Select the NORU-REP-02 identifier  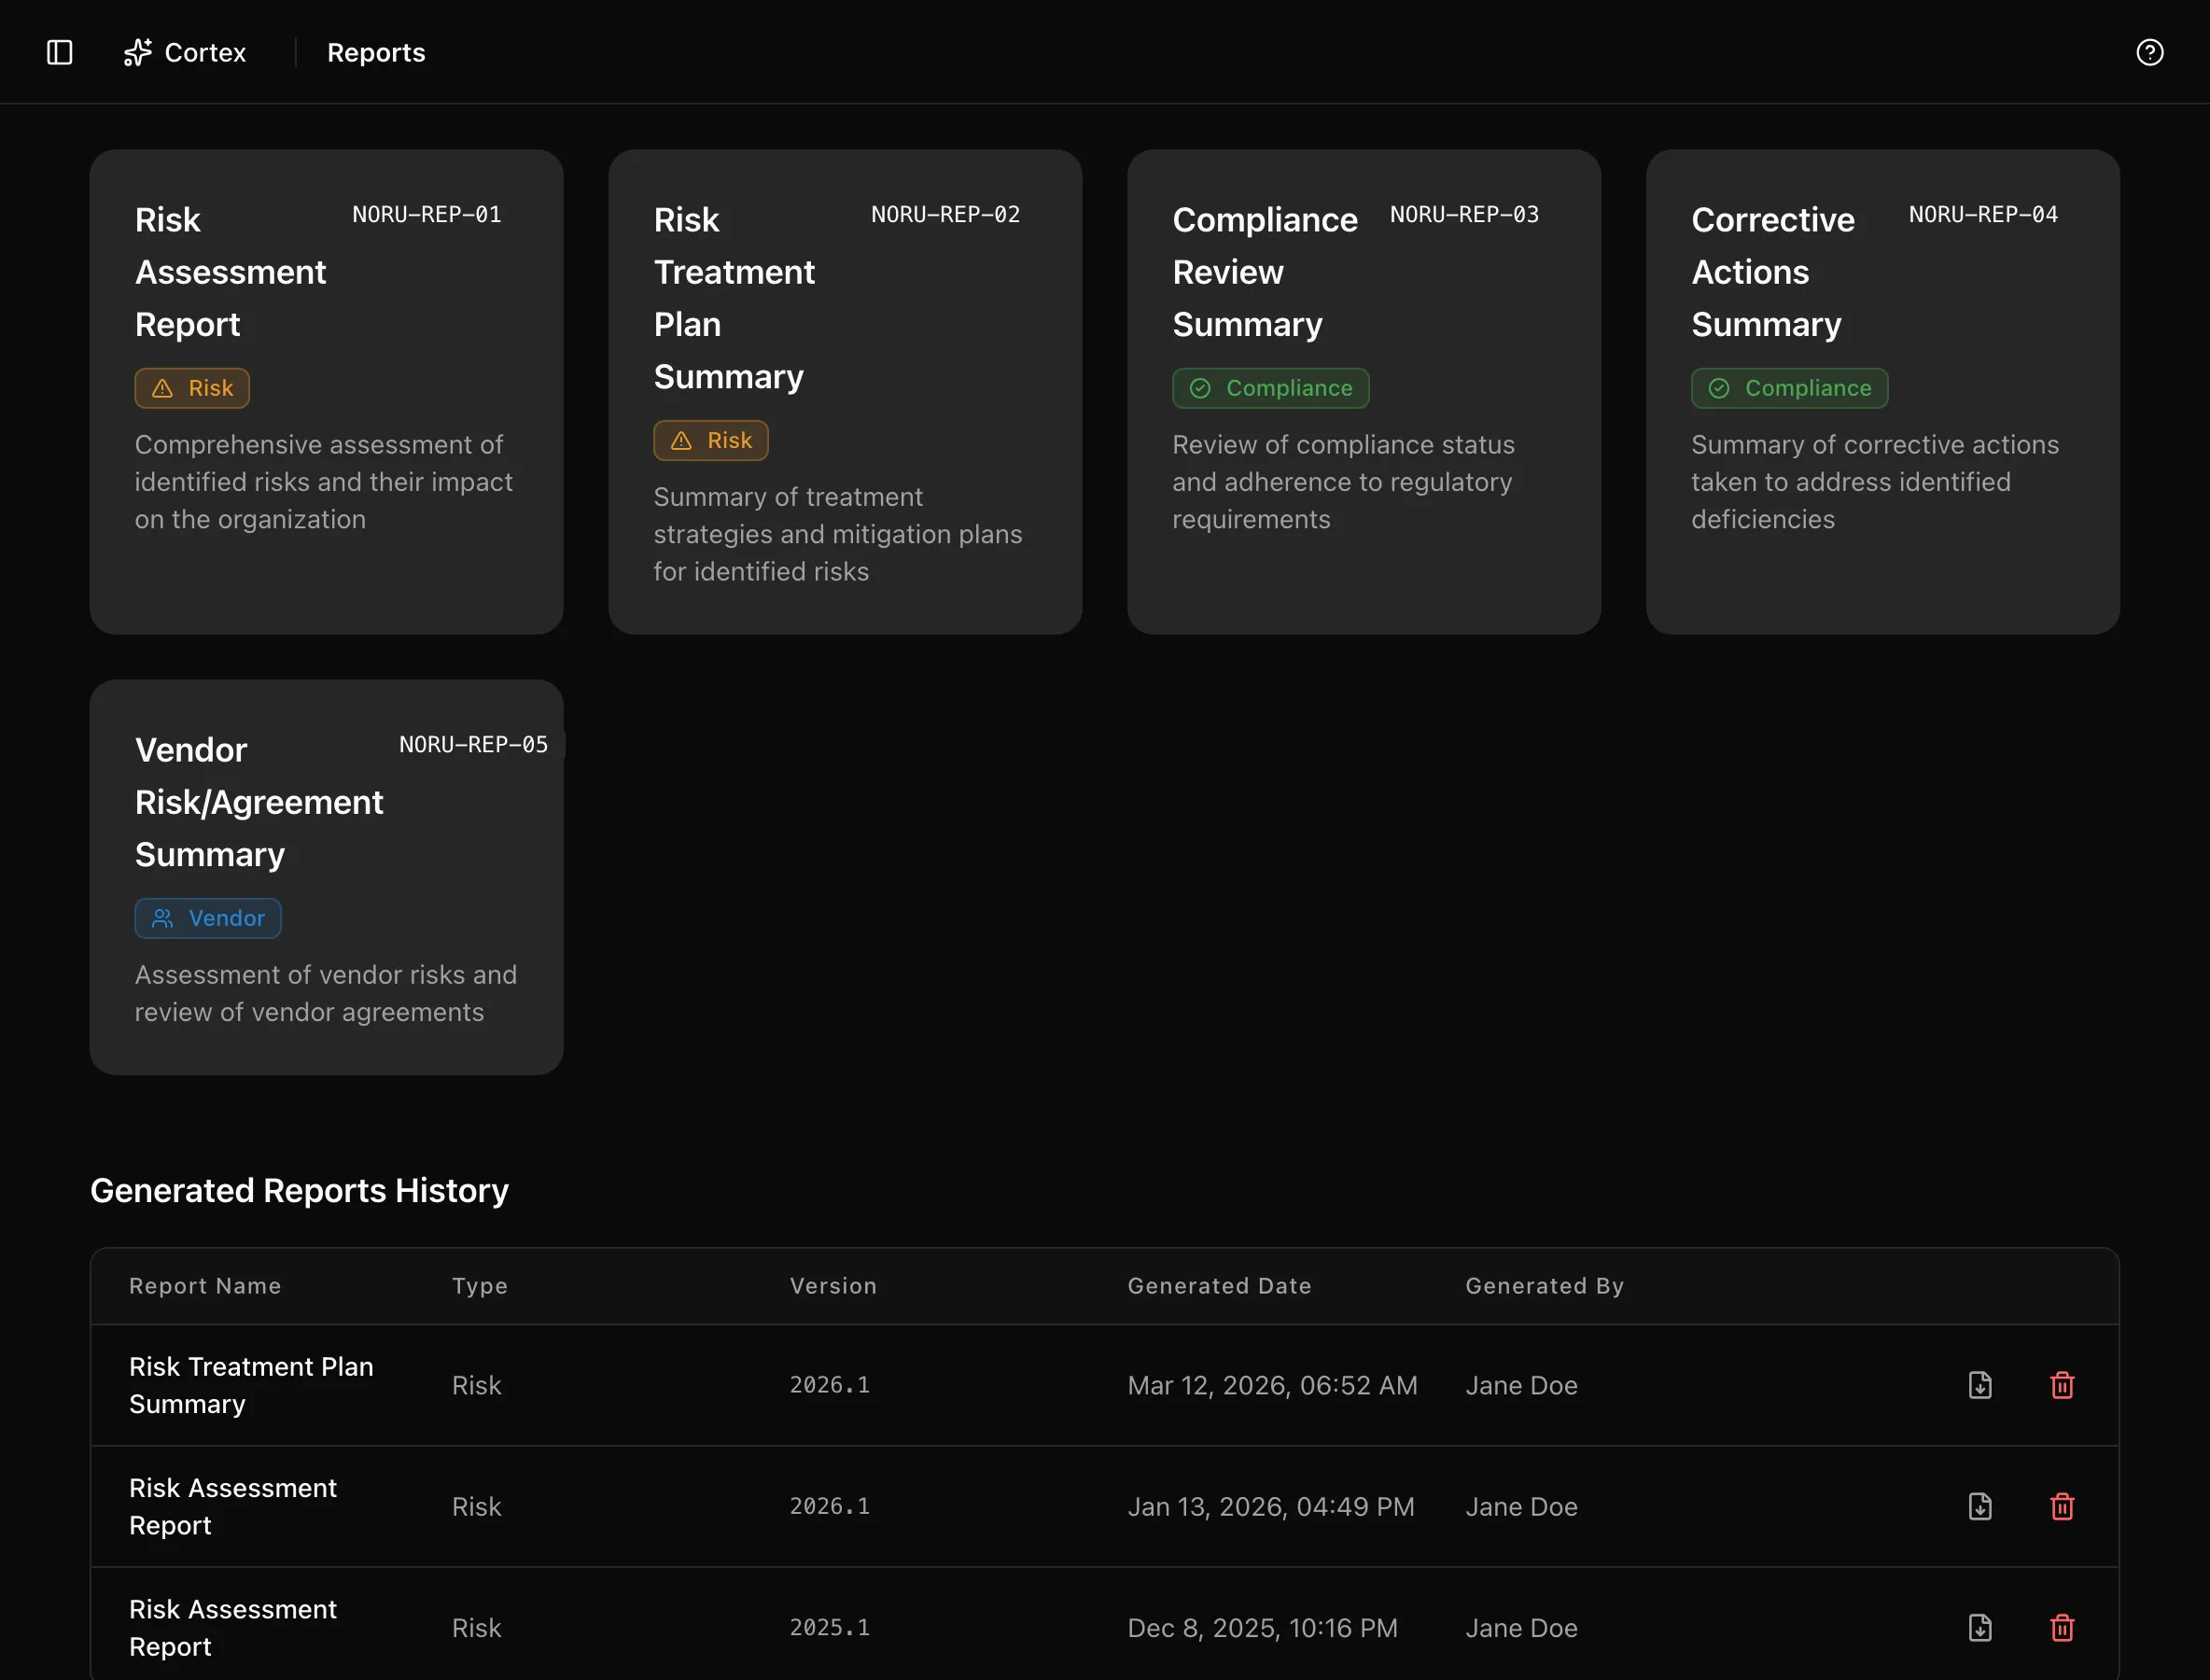tap(946, 214)
